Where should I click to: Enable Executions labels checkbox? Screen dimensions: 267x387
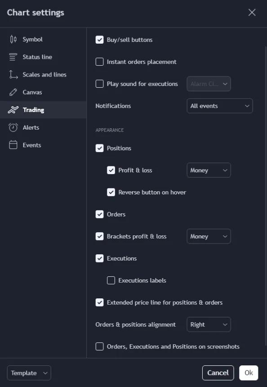point(111,280)
